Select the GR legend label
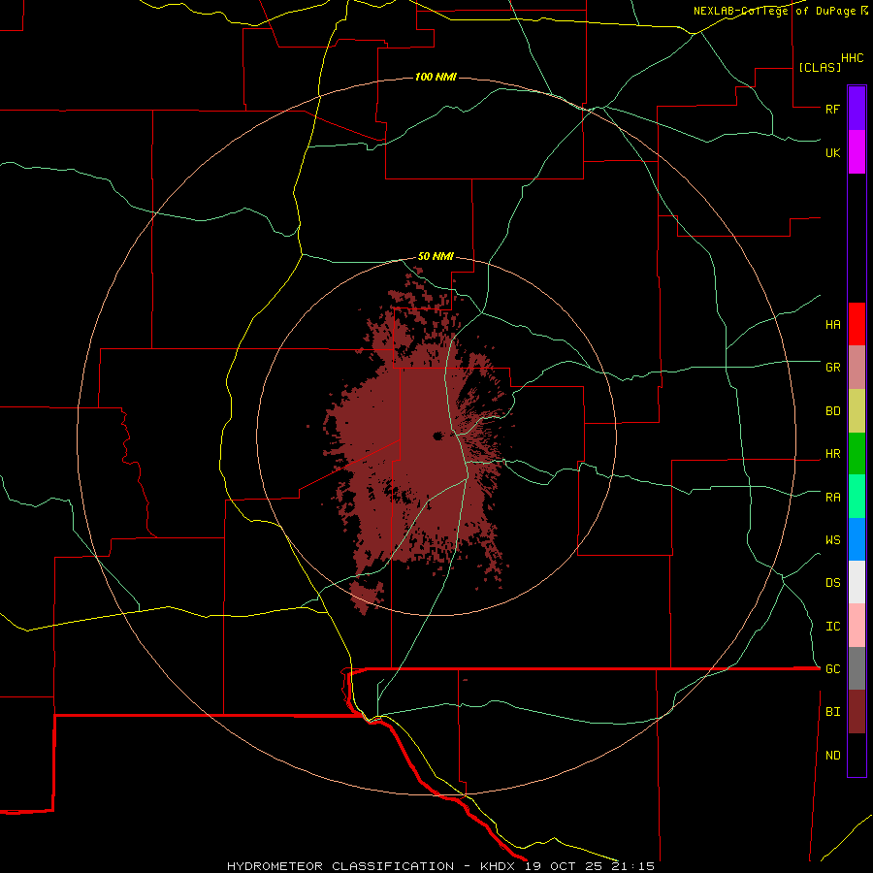Screen dimensions: 873x873 click(x=832, y=368)
